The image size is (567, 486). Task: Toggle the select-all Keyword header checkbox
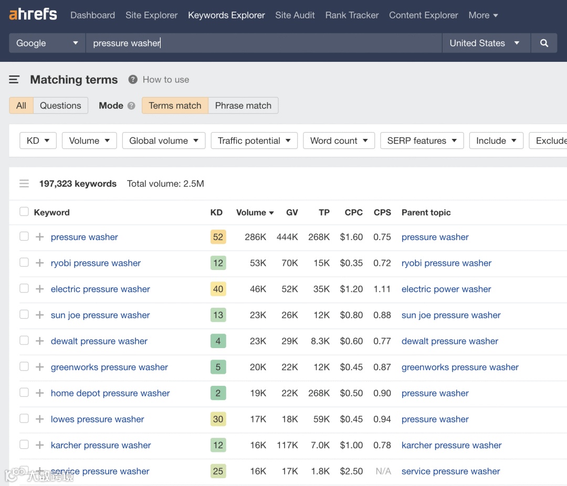(24, 212)
